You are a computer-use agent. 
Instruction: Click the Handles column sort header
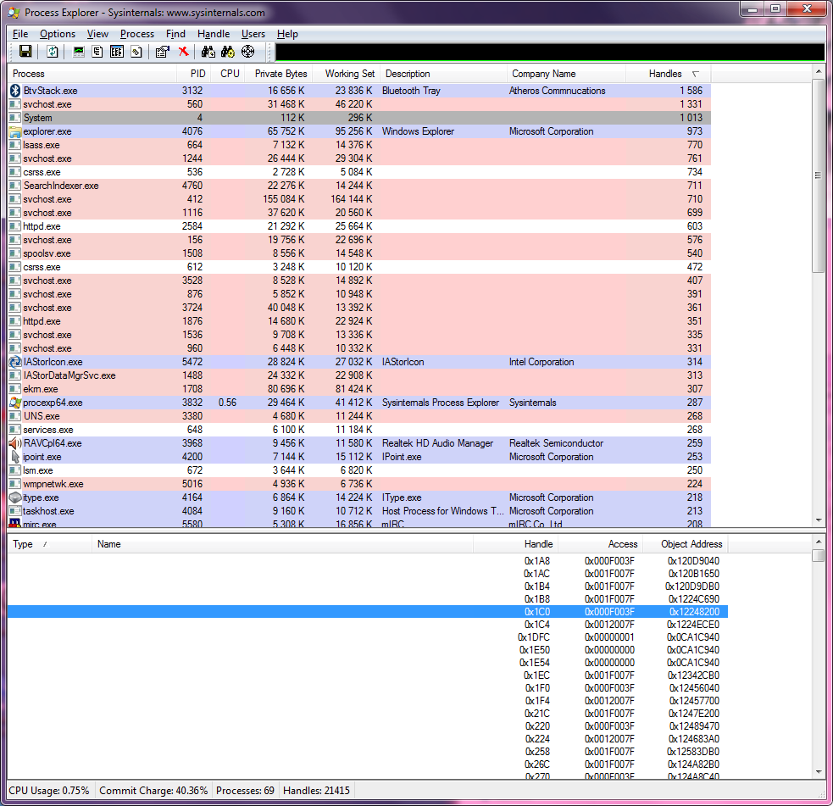point(669,74)
